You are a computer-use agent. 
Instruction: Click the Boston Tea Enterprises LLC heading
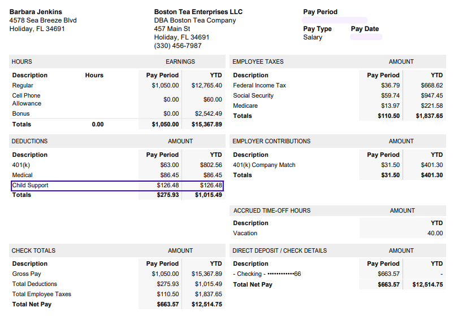[198, 12]
